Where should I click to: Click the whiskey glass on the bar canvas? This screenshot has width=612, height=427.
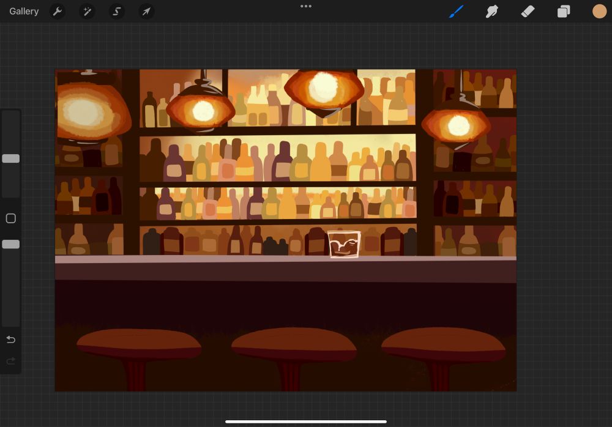click(344, 244)
